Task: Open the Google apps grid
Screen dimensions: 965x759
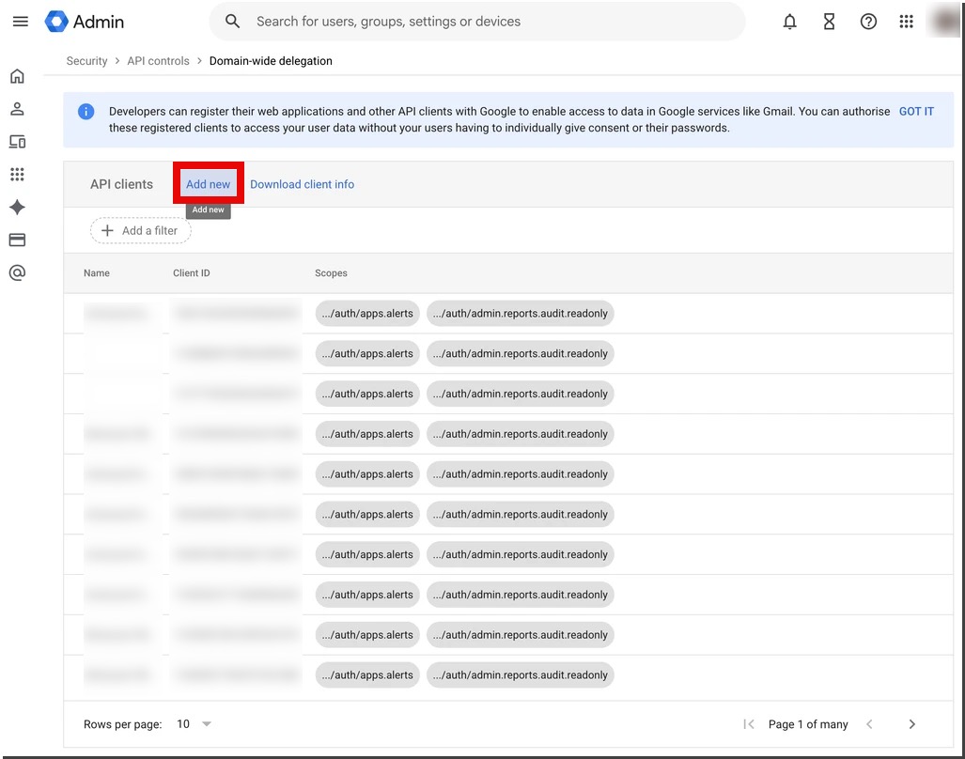Action: [x=906, y=22]
